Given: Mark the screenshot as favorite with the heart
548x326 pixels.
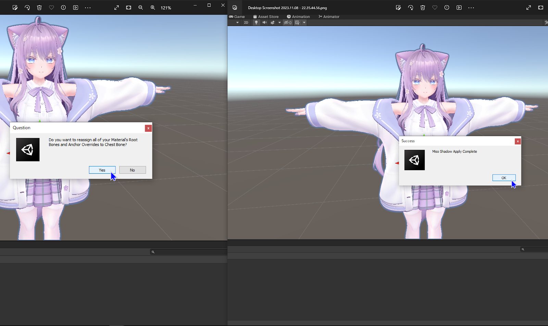Looking at the screenshot, I should (x=51, y=7).
